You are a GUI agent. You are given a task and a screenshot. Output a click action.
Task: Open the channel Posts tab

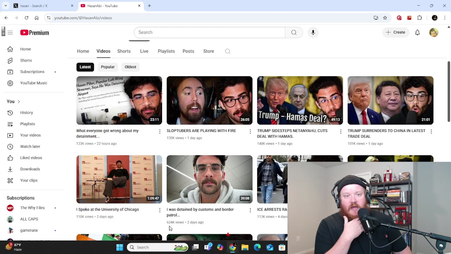click(x=189, y=51)
